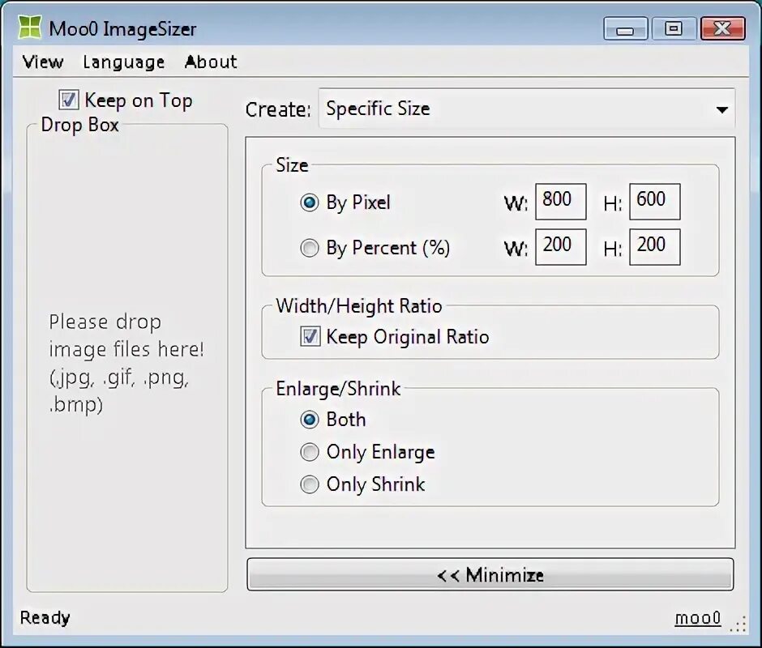Open the moo0 link
The width and height of the screenshot is (762, 648).
point(698,618)
